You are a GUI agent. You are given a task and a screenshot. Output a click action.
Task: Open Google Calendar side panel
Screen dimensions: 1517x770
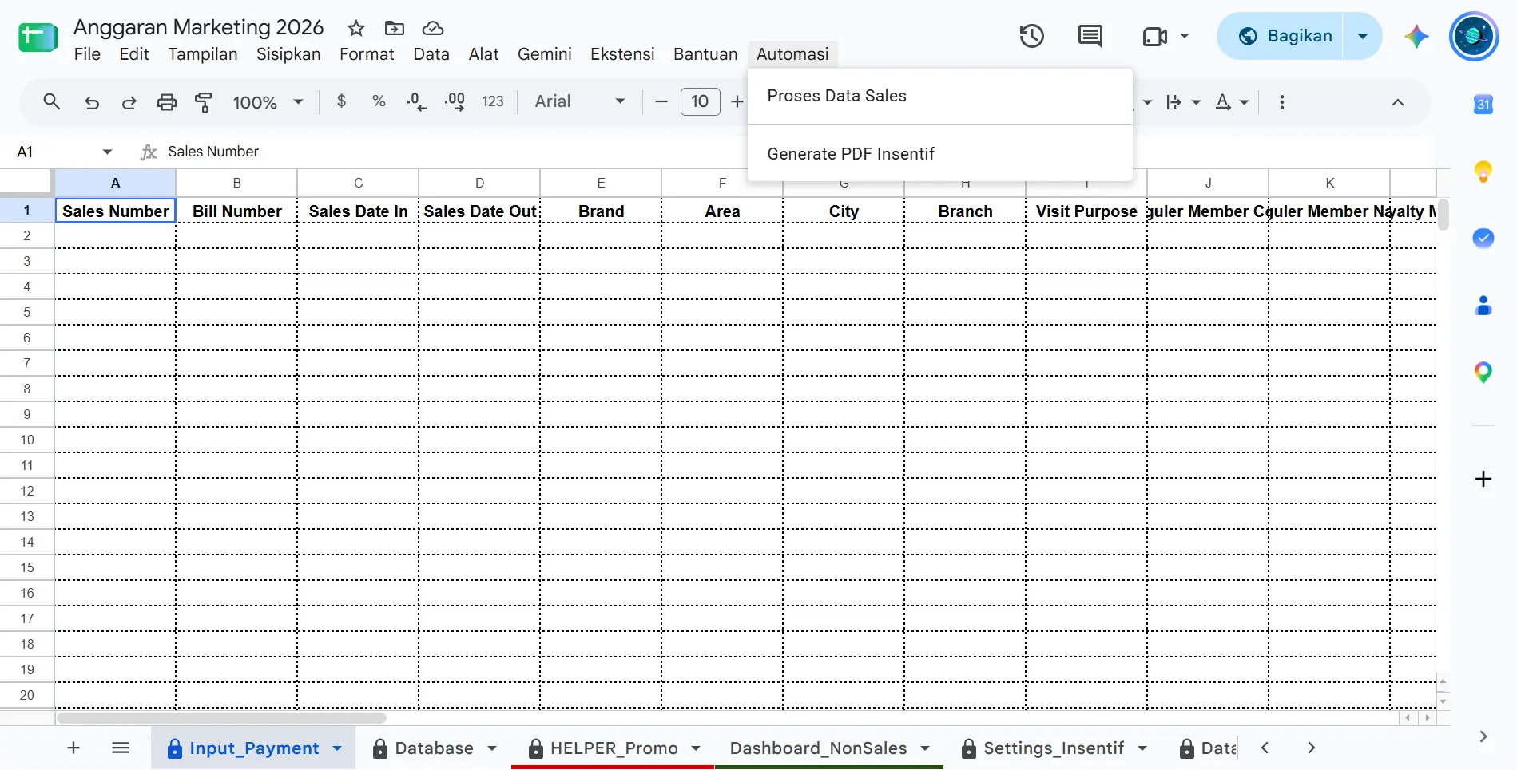(x=1483, y=105)
